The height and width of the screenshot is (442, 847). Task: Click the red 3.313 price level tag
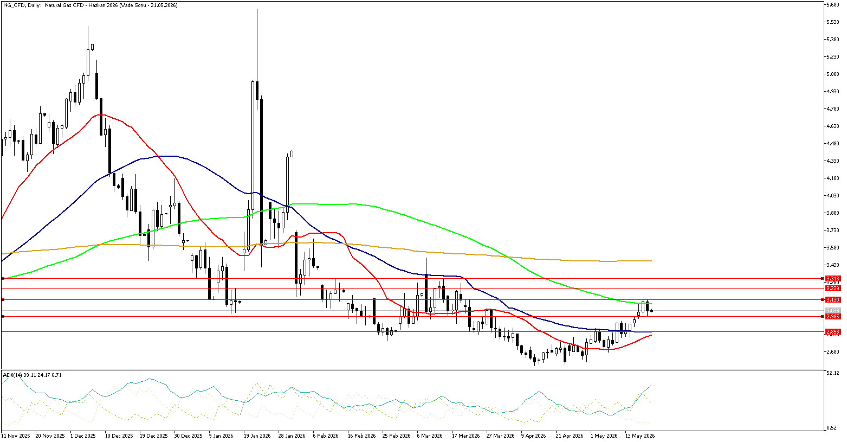pos(832,278)
